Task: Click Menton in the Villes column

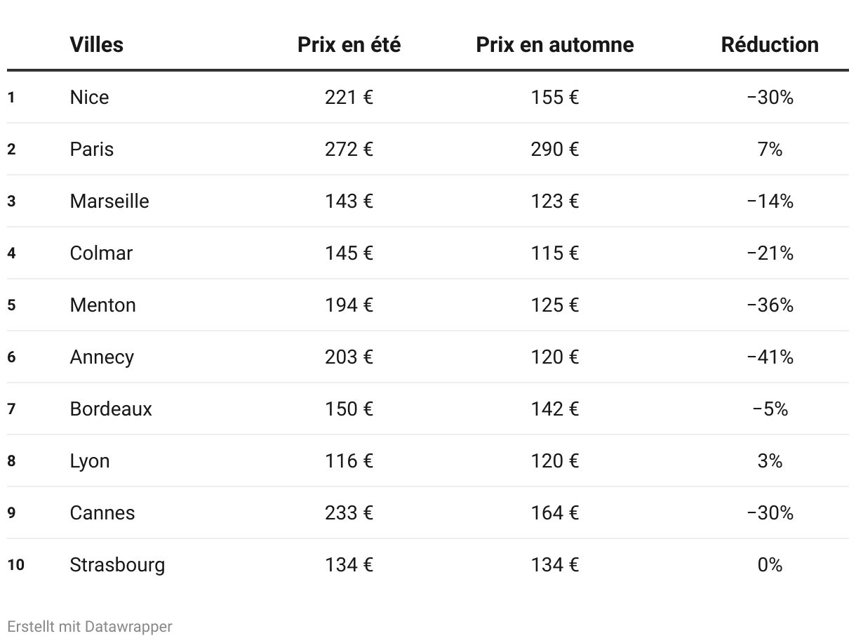Action: point(102,305)
